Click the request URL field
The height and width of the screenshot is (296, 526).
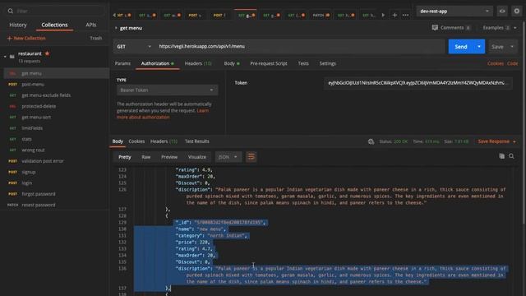tap(300, 46)
